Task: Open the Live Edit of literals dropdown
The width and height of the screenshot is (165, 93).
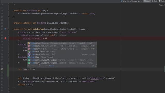Action: (x=131, y=1)
